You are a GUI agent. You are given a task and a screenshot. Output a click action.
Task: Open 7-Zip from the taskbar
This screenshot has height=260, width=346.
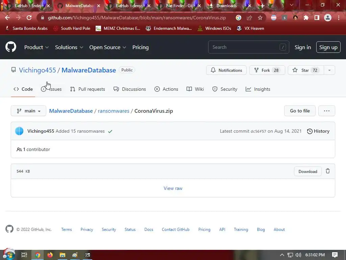88,255
